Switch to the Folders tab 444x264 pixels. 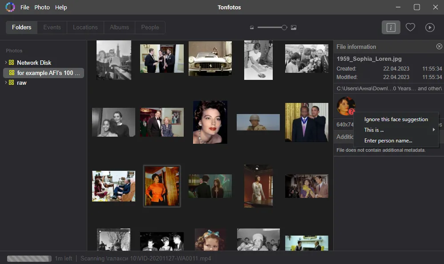coord(21,28)
